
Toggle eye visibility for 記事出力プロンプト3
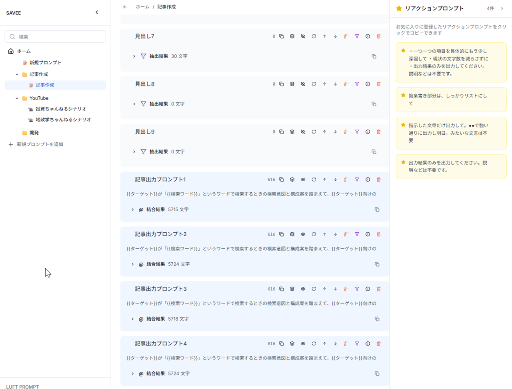(303, 289)
